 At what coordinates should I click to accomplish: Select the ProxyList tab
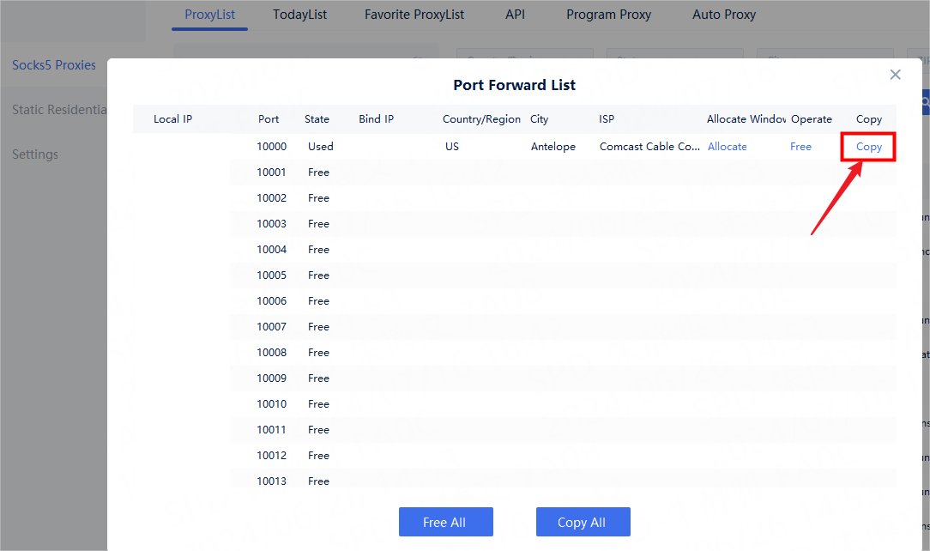[x=209, y=15]
